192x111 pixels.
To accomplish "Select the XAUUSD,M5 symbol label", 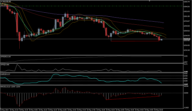I will tap(6, 2).
